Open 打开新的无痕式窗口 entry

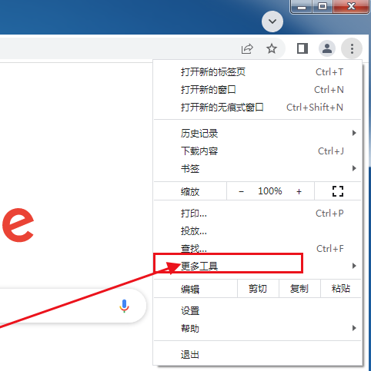pyautogui.click(x=257, y=108)
